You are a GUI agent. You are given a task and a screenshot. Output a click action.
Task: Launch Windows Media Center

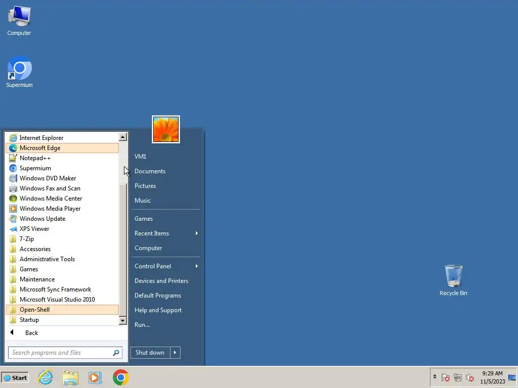click(62, 198)
